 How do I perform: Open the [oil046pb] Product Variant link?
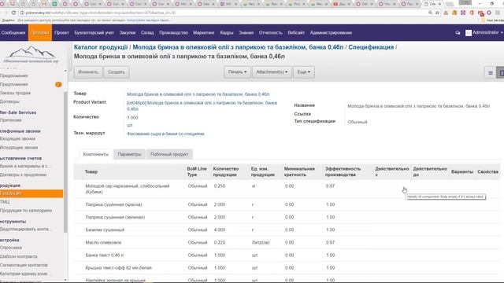[202, 106]
